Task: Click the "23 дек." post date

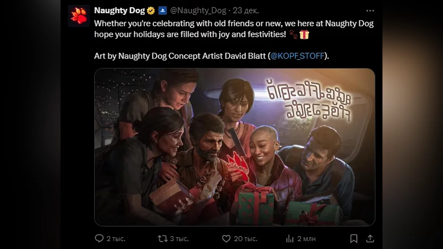Action: (x=246, y=11)
